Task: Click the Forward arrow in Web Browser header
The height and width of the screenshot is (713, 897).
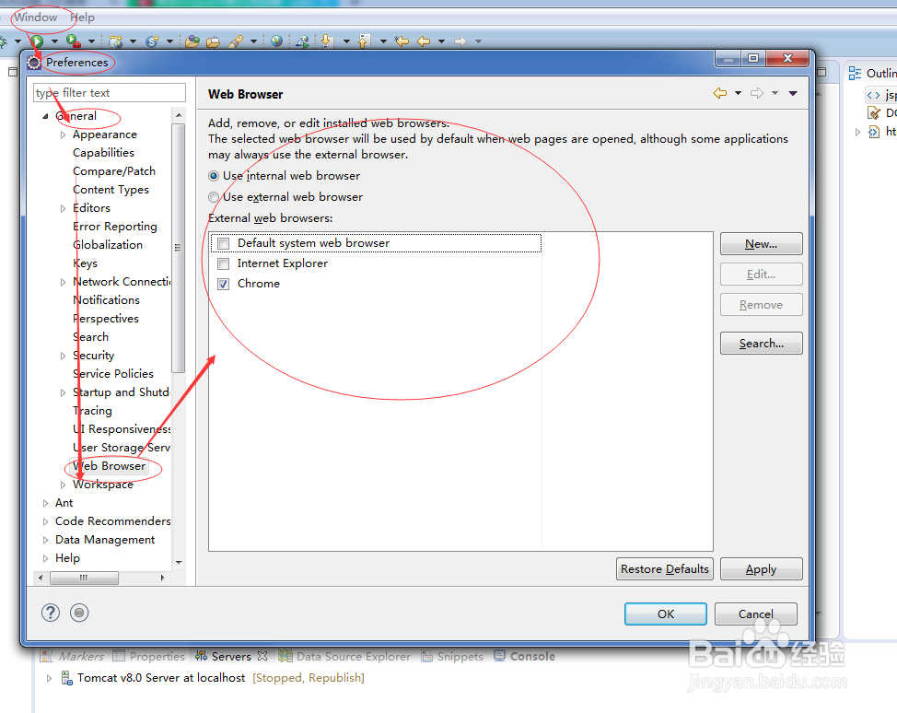Action: click(757, 93)
